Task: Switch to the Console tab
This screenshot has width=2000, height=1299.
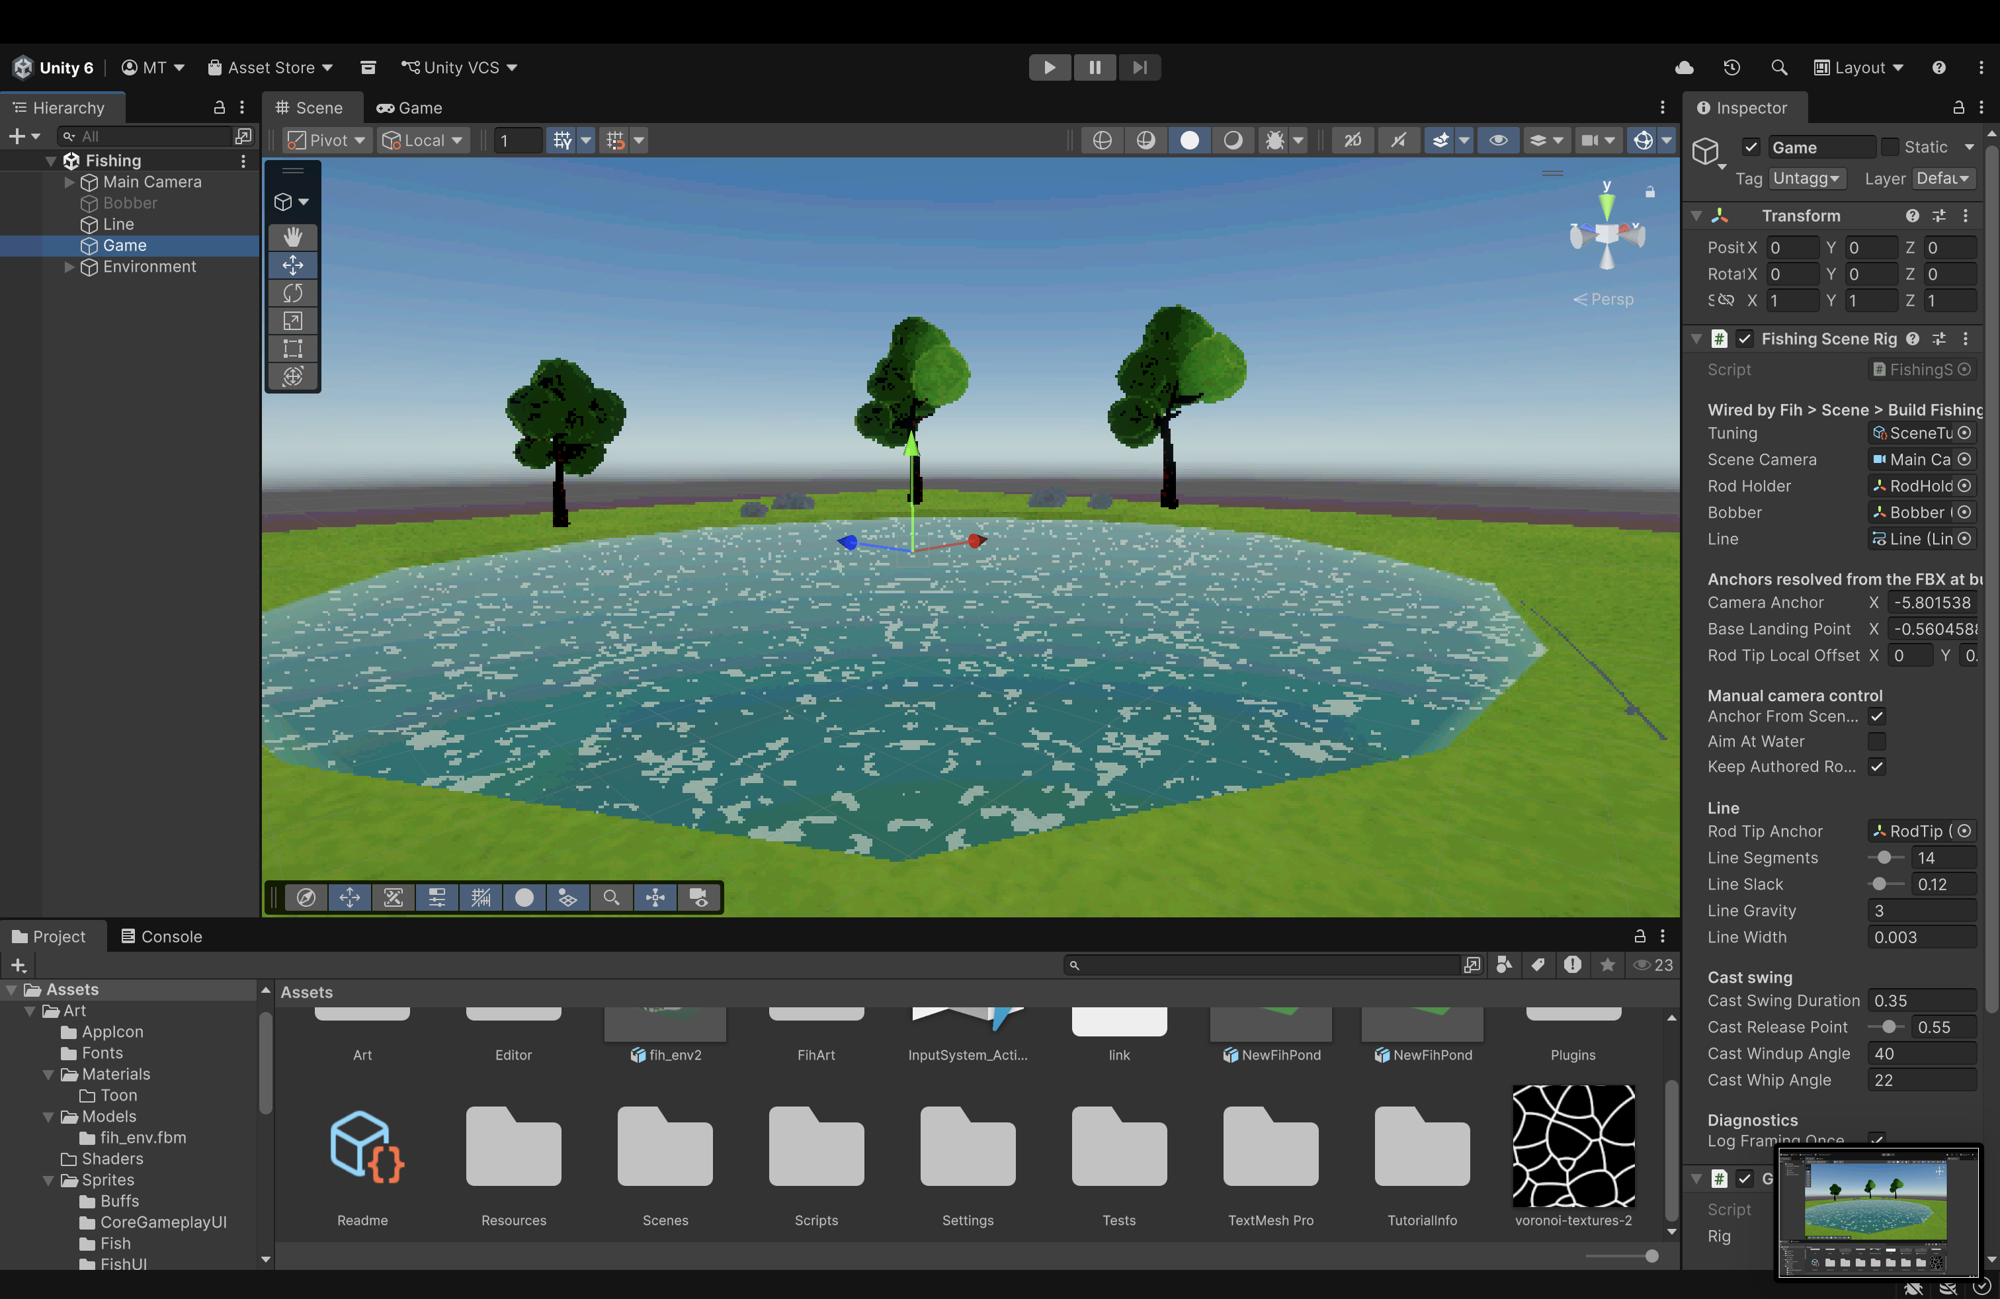Action: pos(161,936)
